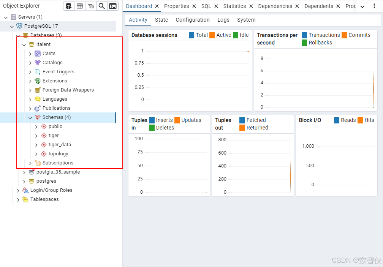The image size is (383, 267).
Task: Expand the postgis_35_sample database
Action: click(24, 172)
